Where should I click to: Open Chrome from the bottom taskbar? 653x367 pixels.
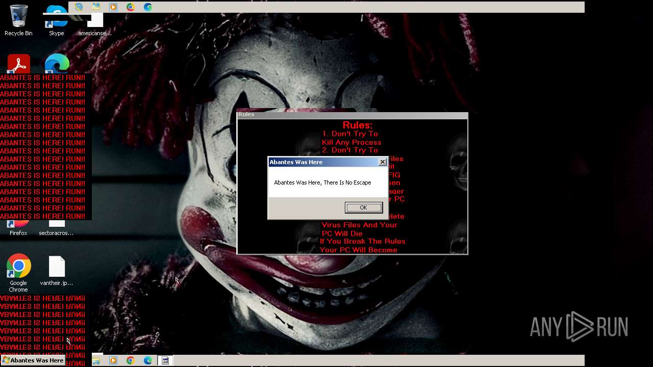(131, 360)
